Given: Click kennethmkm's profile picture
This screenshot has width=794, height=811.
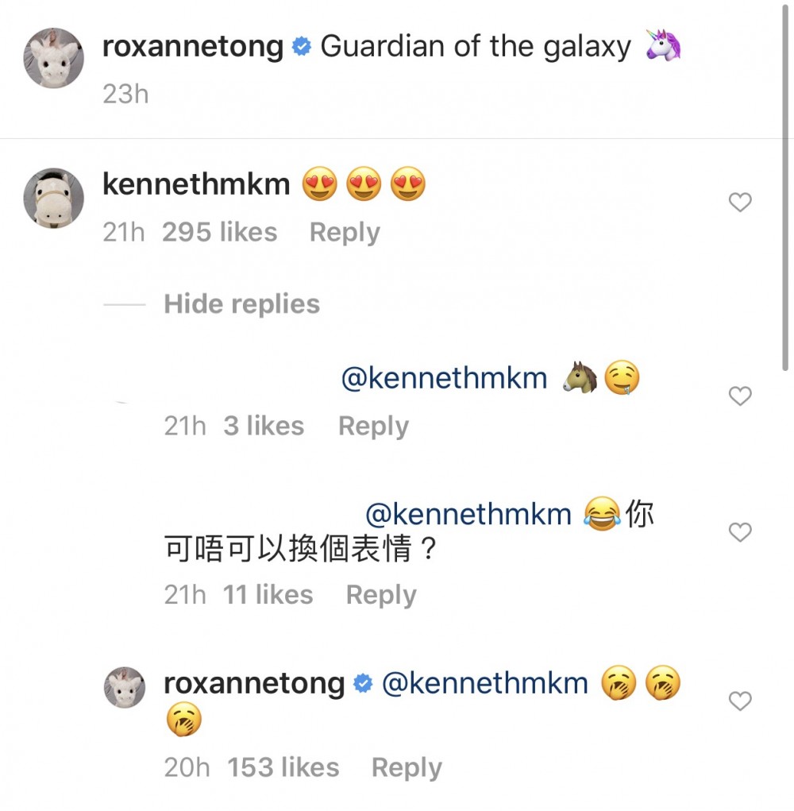Looking at the screenshot, I should (x=53, y=199).
